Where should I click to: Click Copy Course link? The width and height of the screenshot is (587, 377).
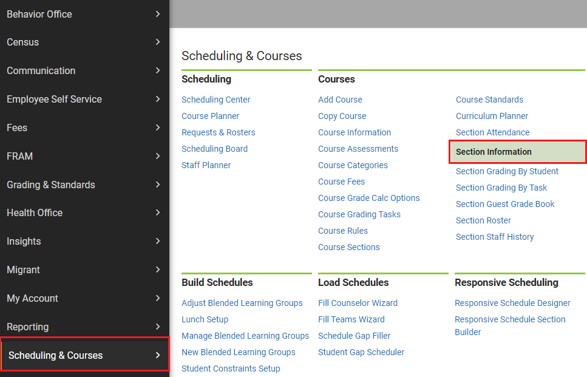342,116
